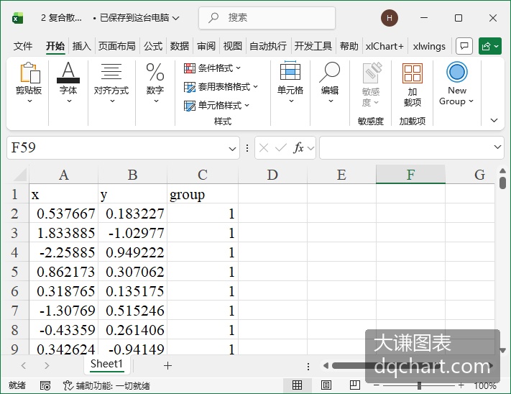Select the Sheet1 tab

(x=106, y=364)
